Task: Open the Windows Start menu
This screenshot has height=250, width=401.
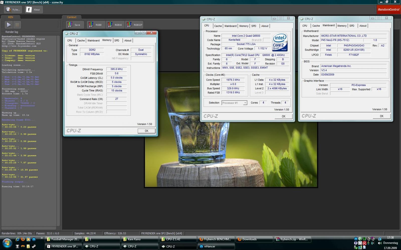Action: (x=7, y=243)
